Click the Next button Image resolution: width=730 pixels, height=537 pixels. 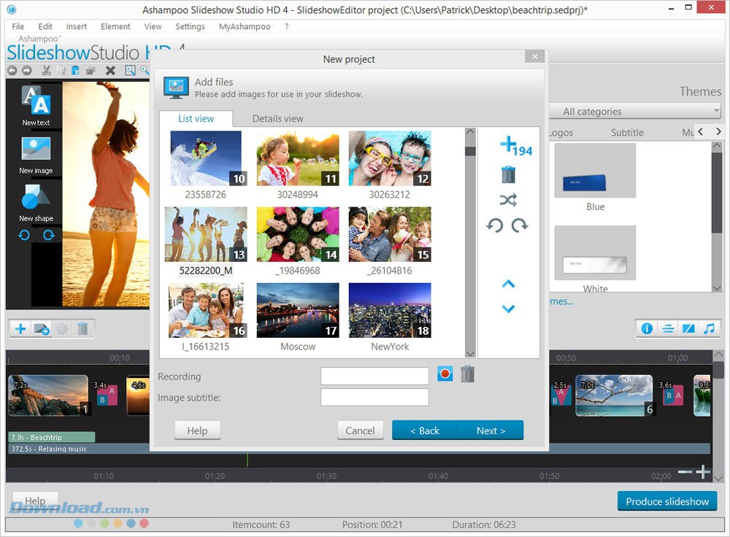(x=491, y=430)
